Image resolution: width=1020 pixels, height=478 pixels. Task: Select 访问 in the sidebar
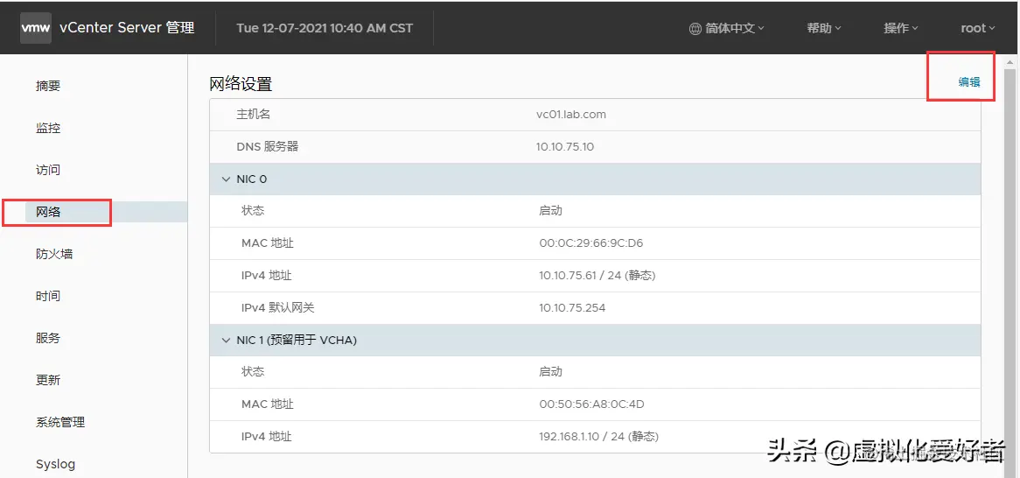[48, 170]
